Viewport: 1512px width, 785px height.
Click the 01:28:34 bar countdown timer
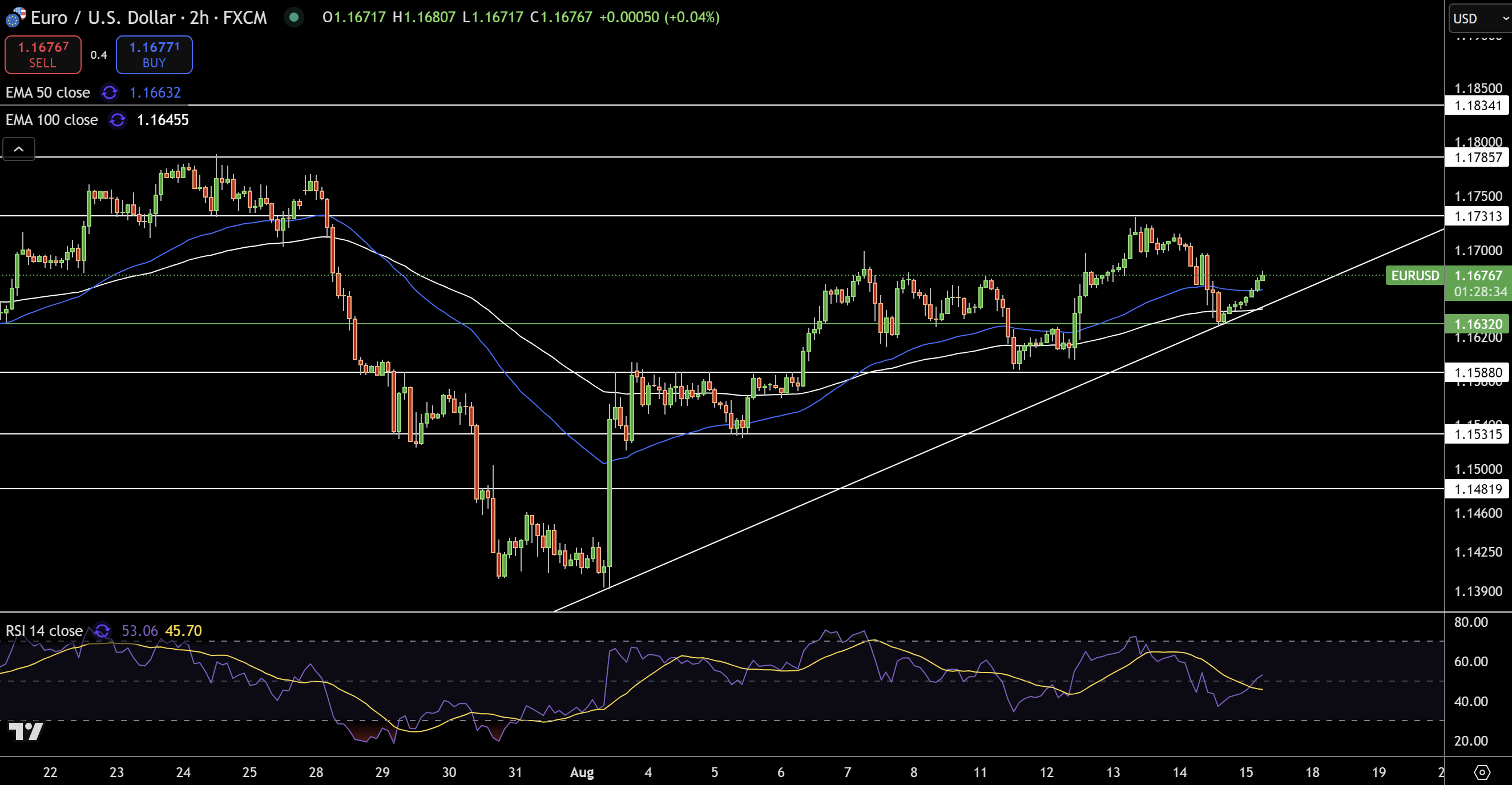pyautogui.click(x=1480, y=292)
